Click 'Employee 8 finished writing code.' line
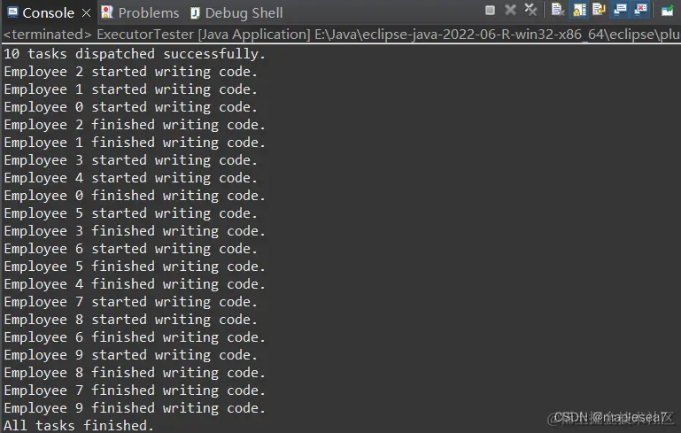Image resolution: width=681 pixels, height=433 pixels. click(135, 373)
